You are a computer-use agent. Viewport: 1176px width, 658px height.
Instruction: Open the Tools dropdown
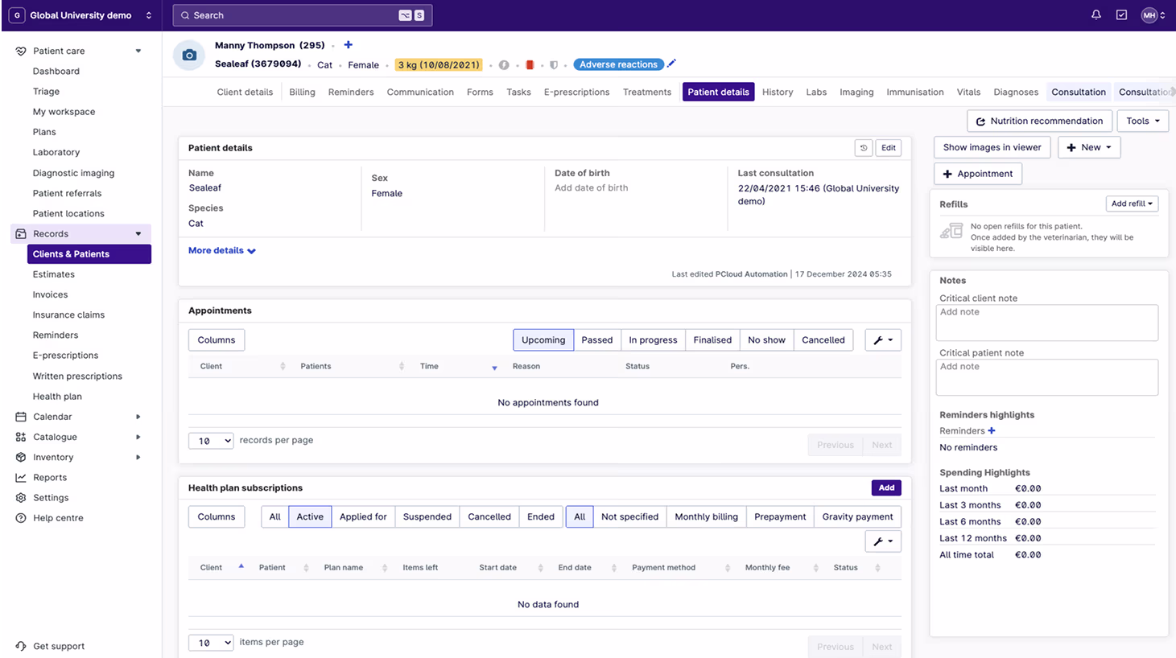[1142, 121]
